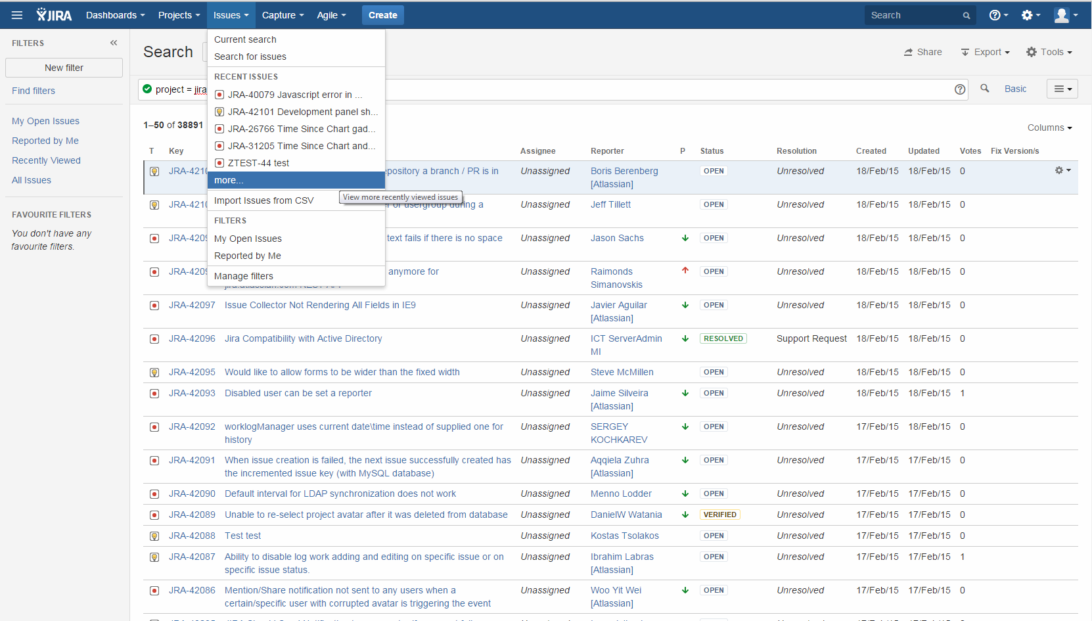This screenshot has width=1092, height=621.
Task: Open the Agile dropdown
Action: (331, 15)
